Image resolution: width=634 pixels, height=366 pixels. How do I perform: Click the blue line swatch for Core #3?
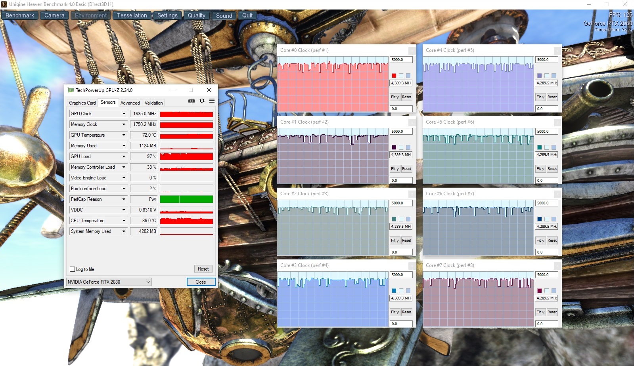[394, 291]
